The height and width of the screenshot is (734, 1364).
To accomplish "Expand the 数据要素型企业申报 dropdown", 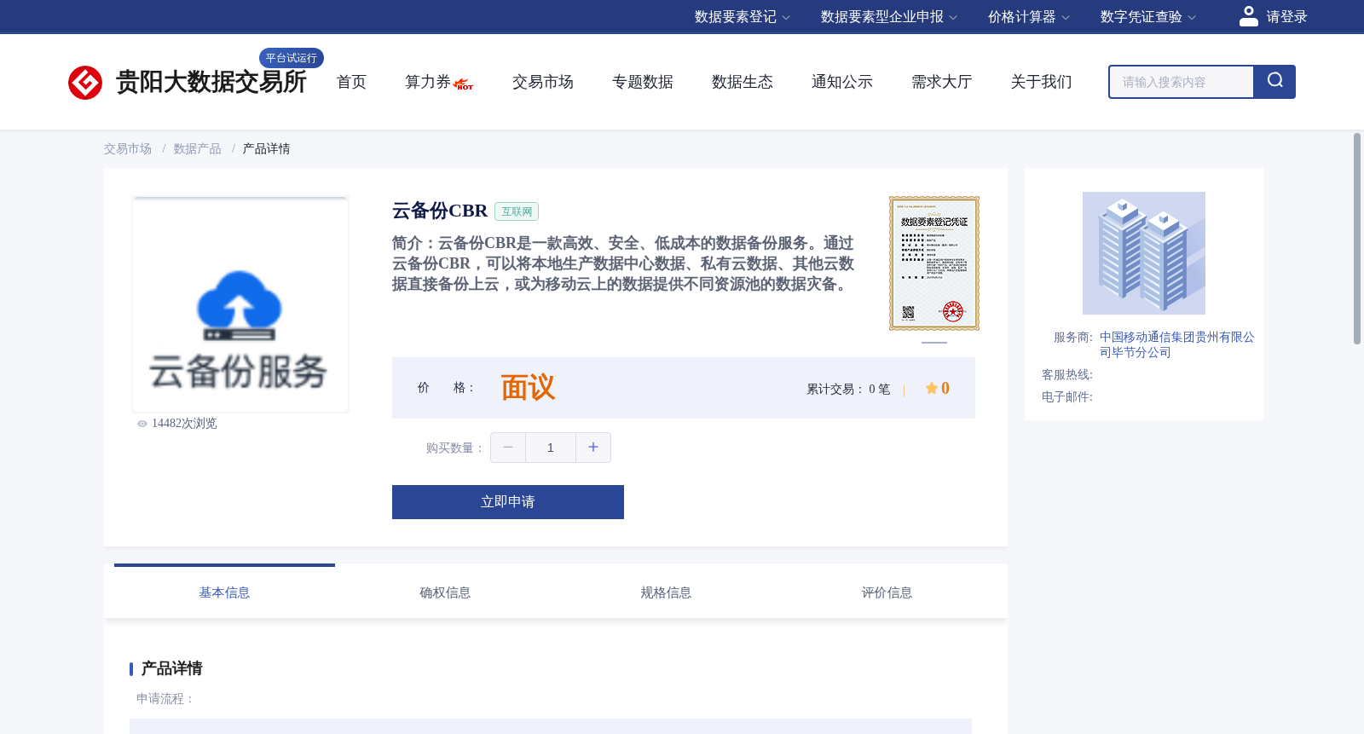I will pos(889,17).
